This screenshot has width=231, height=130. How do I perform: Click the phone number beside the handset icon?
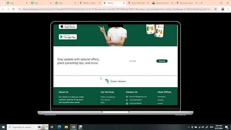(136, 100)
